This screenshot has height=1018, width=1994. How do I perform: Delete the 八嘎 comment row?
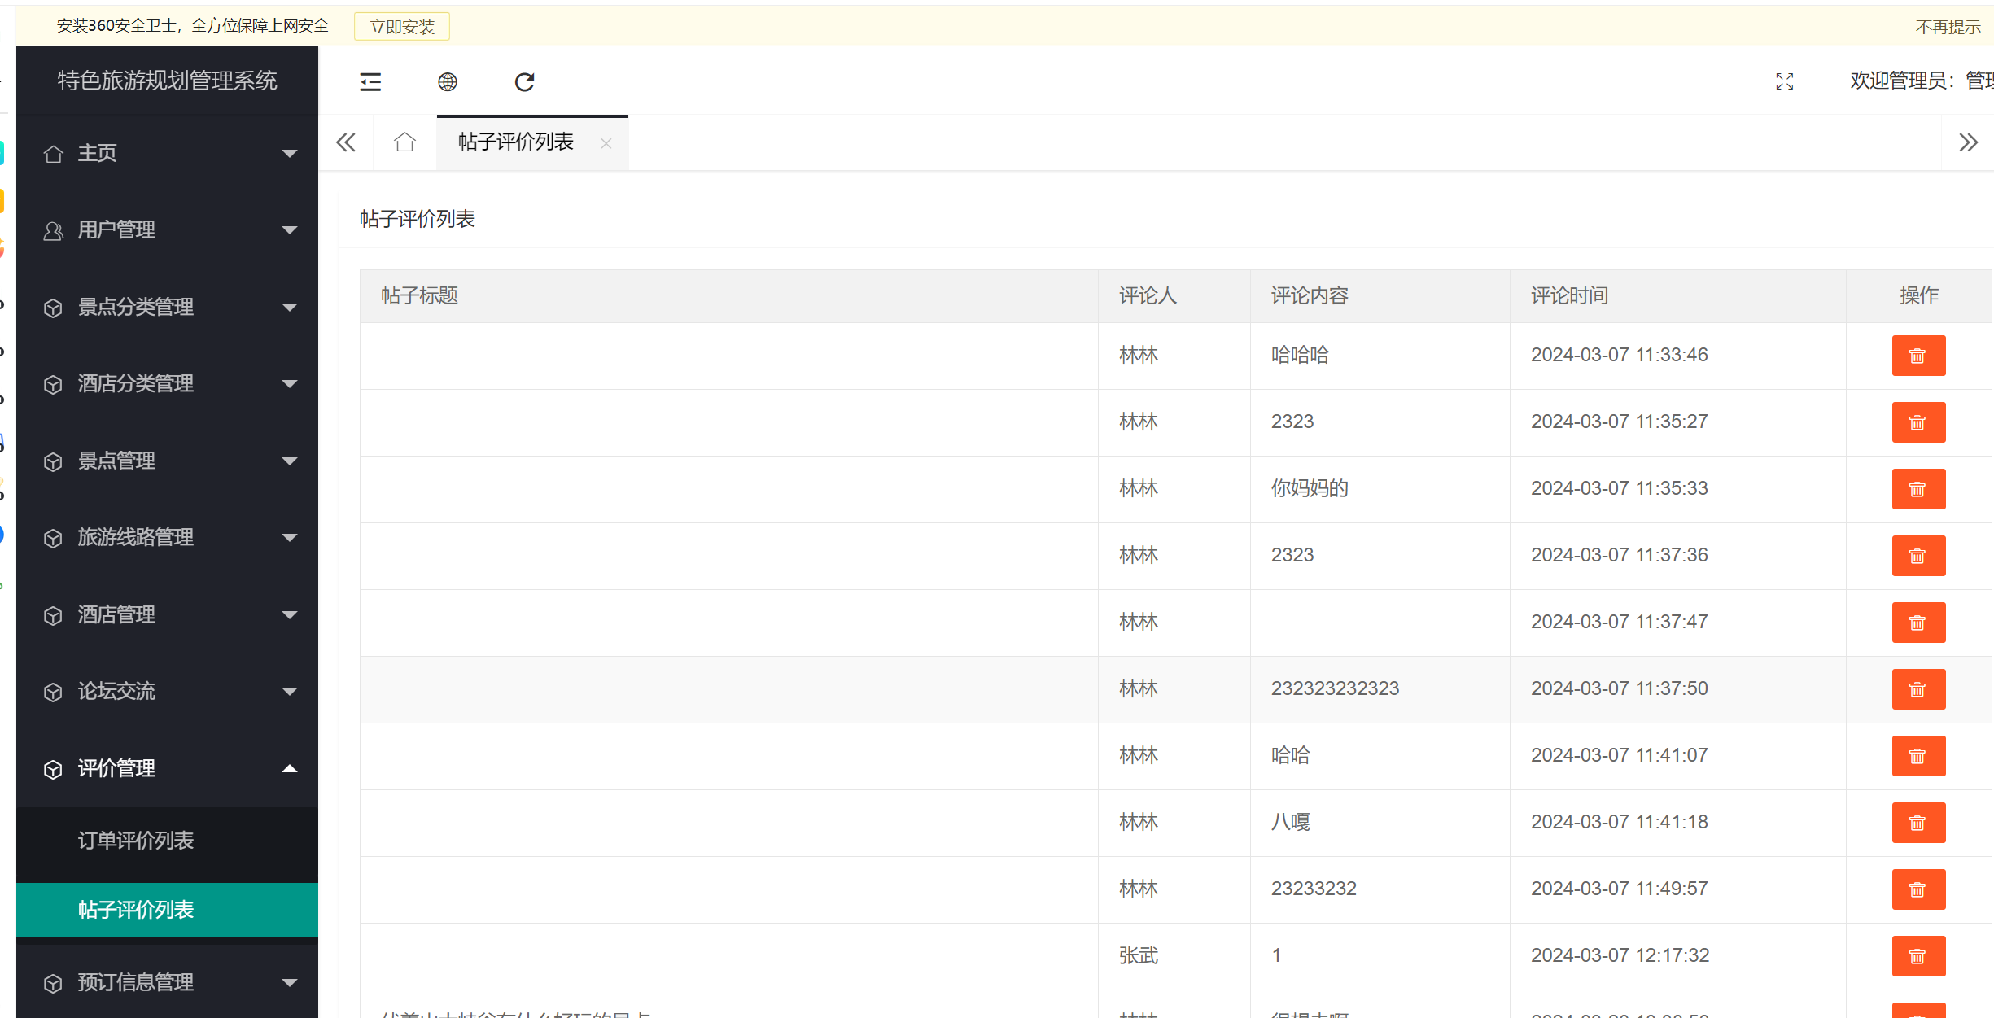pos(1917,823)
